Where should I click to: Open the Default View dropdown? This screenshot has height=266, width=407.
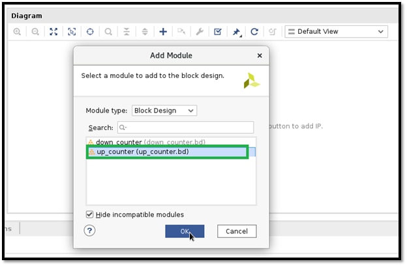[336, 32]
